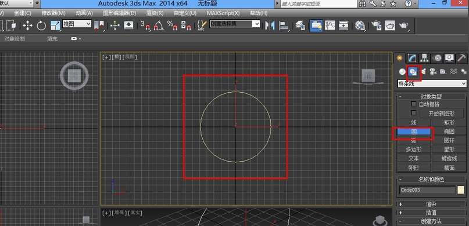
Task: Open the MAXScript(X) menu
Action: tap(223, 13)
